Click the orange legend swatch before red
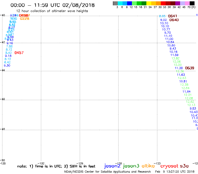Viewport: 198px width, 174px height. (158, 3)
